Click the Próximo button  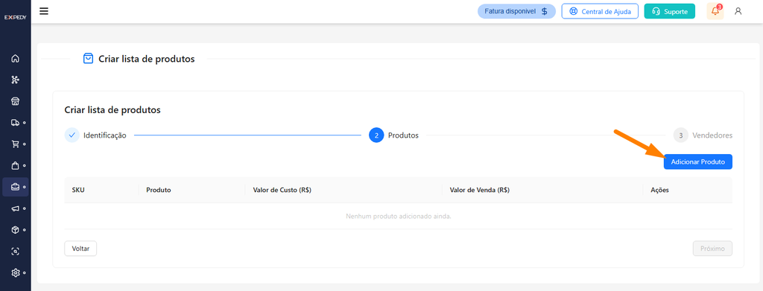pyautogui.click(x=712, y=249)
